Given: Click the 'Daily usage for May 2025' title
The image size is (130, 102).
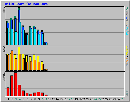Looking at the screenshot, I should [26, 4].
